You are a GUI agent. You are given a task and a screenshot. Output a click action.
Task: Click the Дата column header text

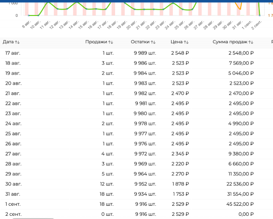coord(8,42)
